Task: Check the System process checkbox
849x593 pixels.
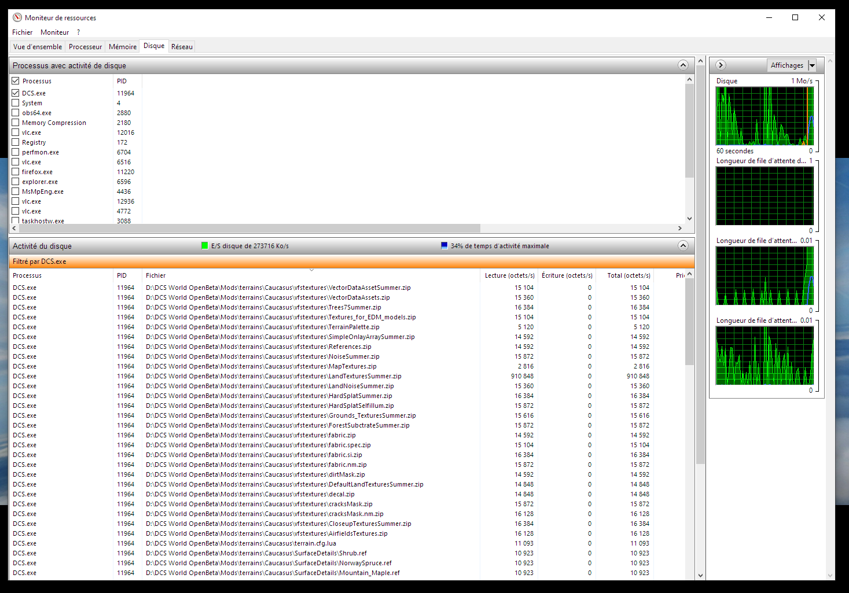Action: point(16,102)
